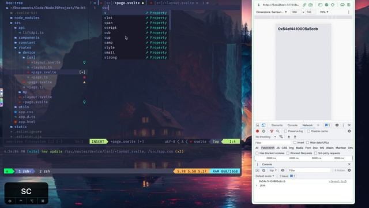The width and height of the screenshot is (369, 208).
Task: Open app.css in the file tree
Action: point(25,112)
